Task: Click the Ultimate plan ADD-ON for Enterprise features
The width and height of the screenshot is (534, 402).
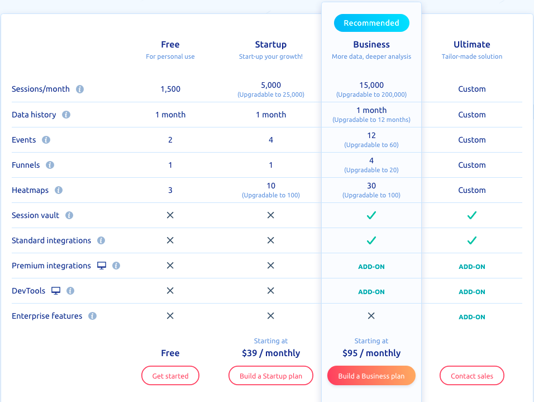Action: click(472, 317)
